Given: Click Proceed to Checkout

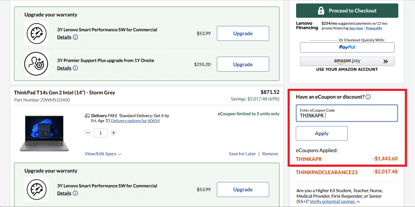Looking at the screenshot, I should [347, 11].
